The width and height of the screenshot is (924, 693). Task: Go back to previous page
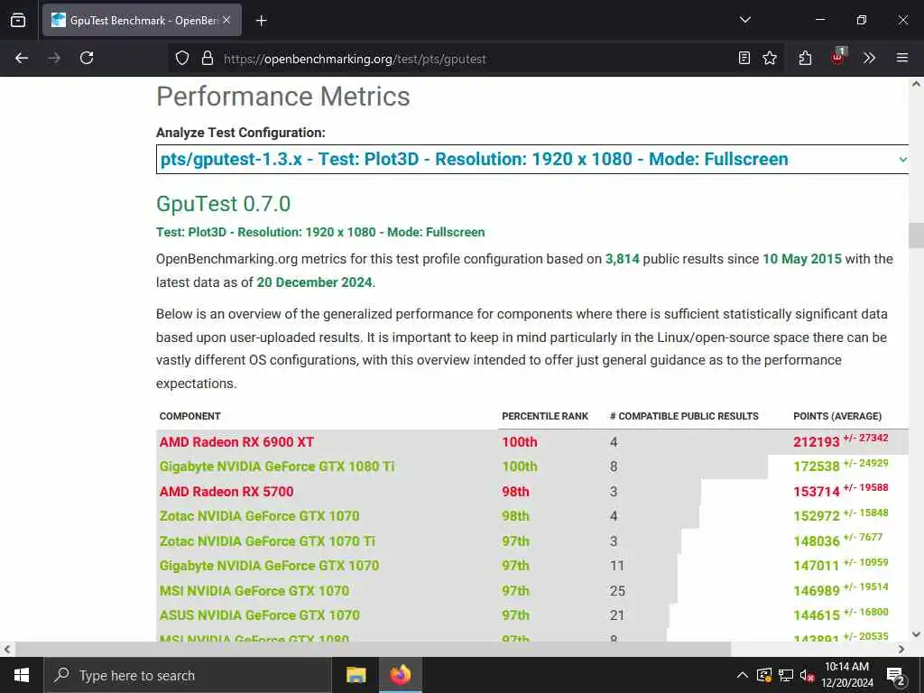tap(22, 58)
